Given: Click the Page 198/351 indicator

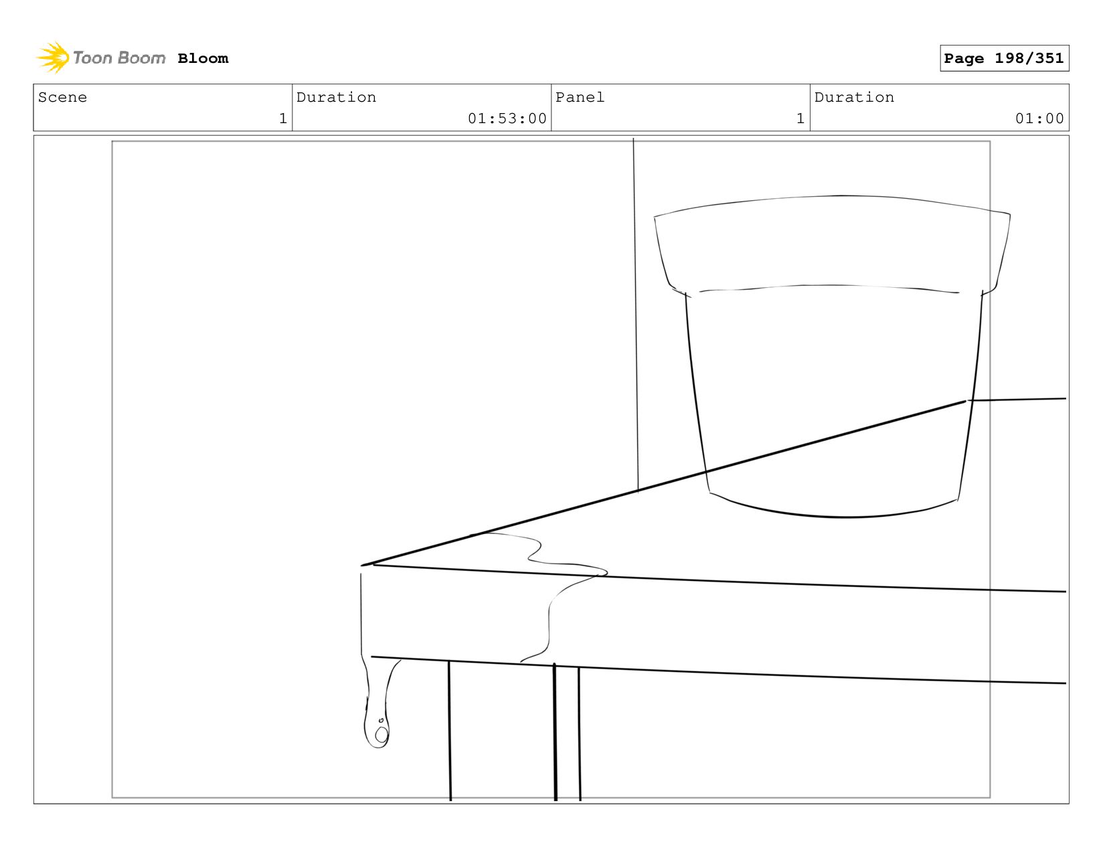Looking at the screenshot, I should tap(1004, 58).
